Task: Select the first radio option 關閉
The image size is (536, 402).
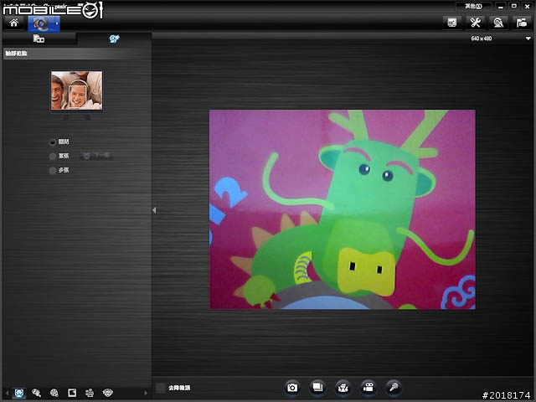Action: [x=52, y=142]
